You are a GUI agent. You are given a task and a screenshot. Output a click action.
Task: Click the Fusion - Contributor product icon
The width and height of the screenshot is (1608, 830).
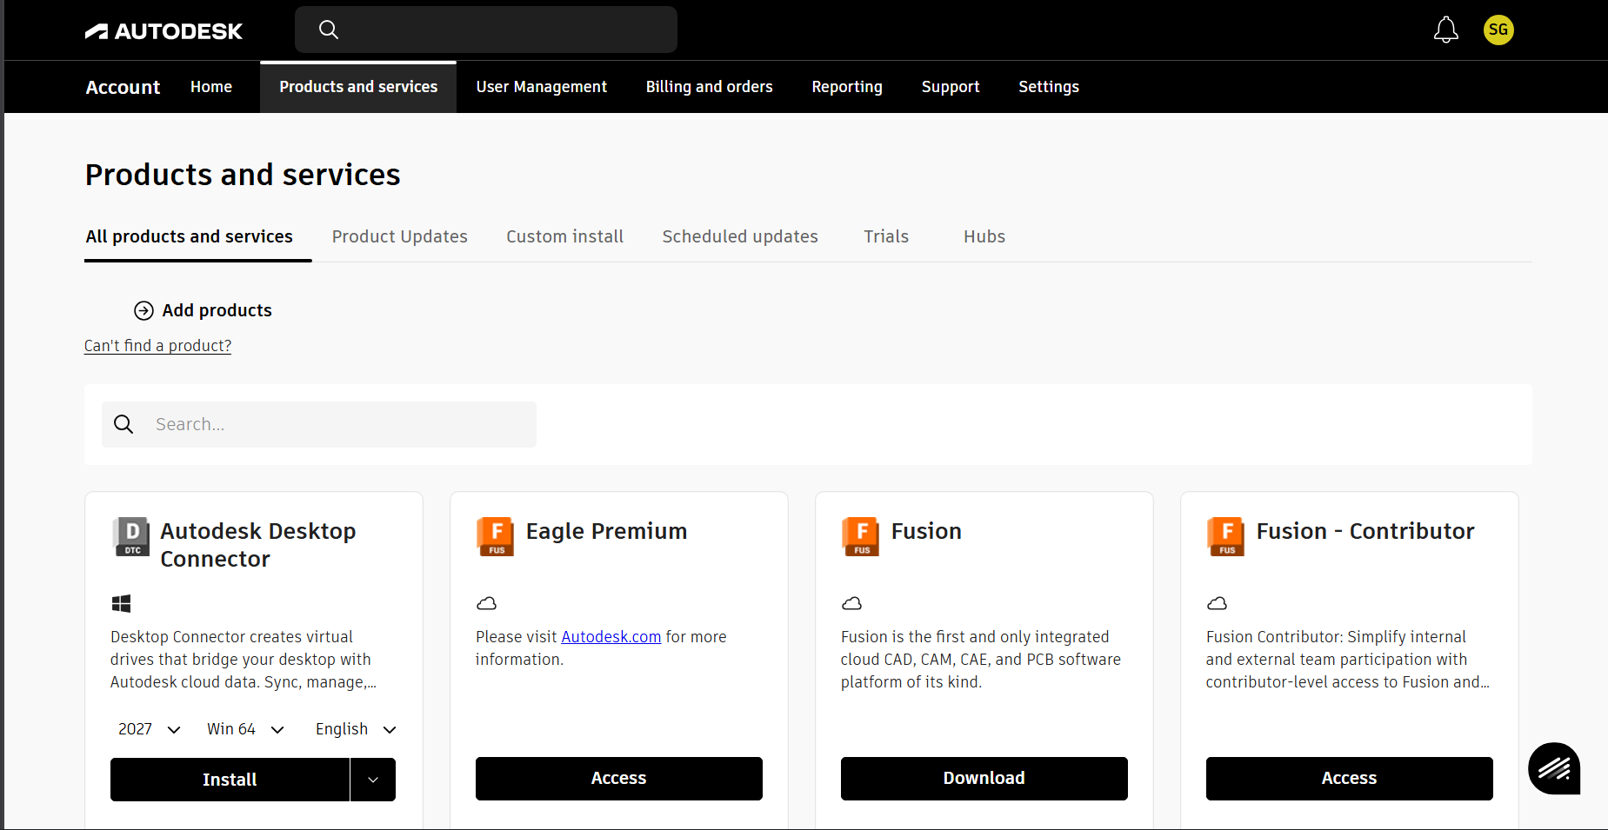pyautogui.click(x=1226, y=536)
